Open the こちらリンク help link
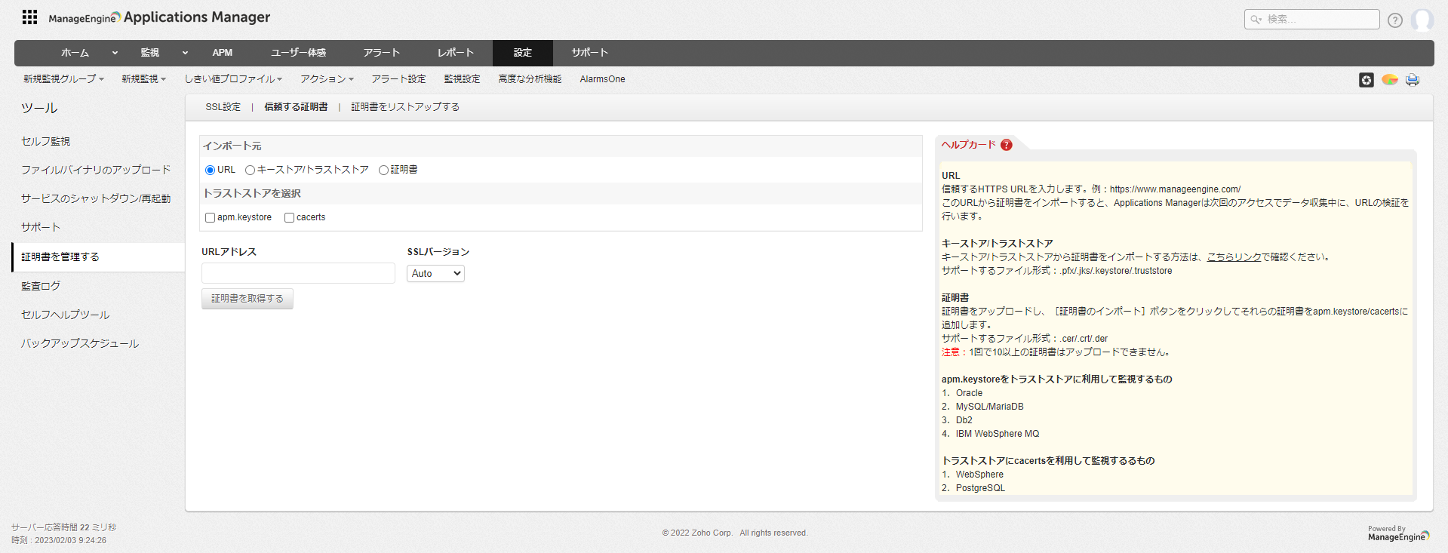Viewport: 1448px width, 553px height. [1234, 257]
